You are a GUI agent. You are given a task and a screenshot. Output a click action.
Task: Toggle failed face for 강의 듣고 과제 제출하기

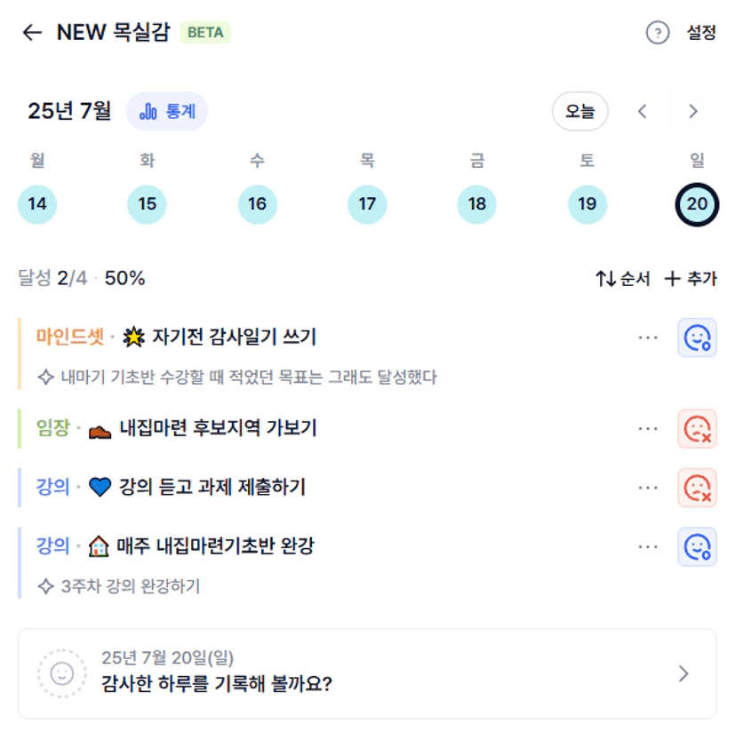pyautogui.click(x=697, y=488)
